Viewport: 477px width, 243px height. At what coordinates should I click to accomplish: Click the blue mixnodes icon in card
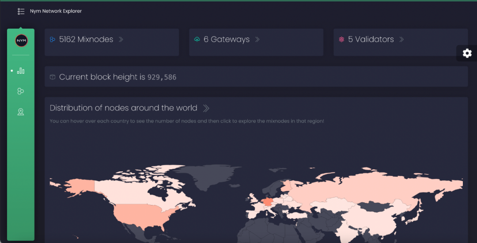(52, 39)
